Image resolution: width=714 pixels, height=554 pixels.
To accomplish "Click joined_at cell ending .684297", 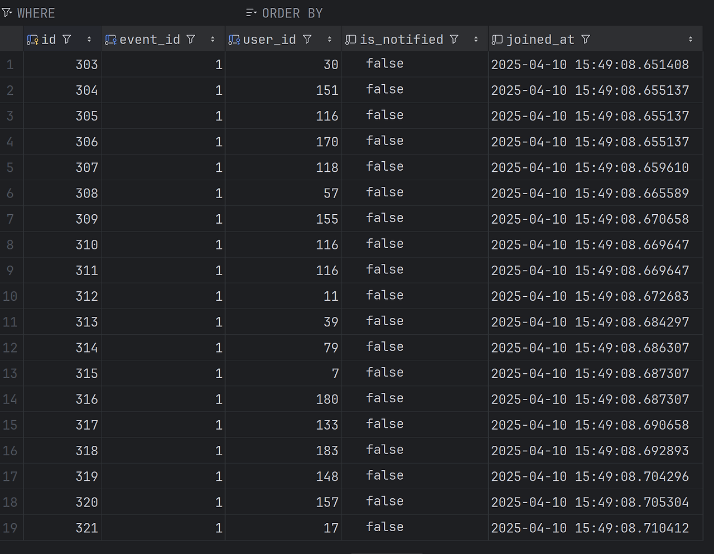I will coord(595,322).
